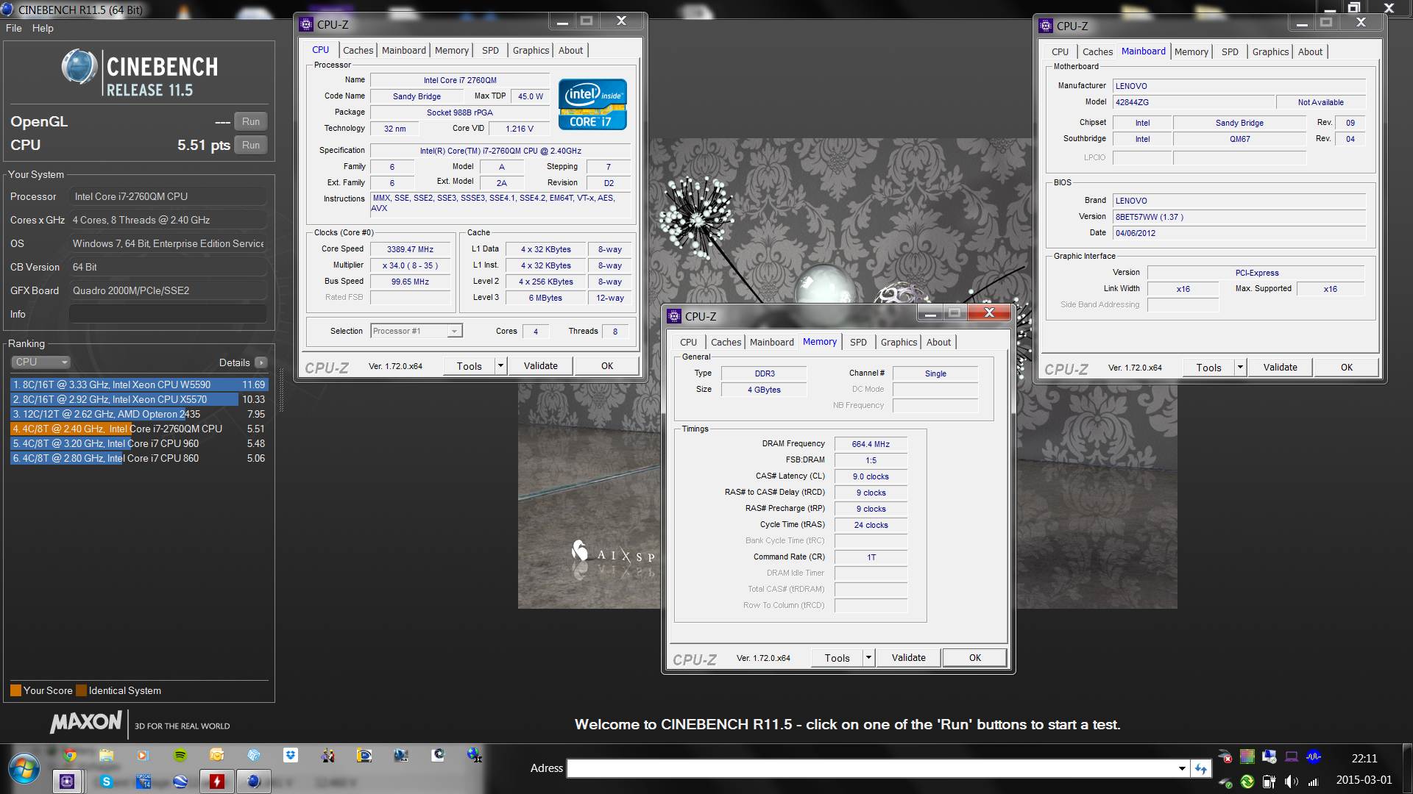Open the battery power tray icon
Viewport: 1413px width, 794px height.
point(1269,782)
